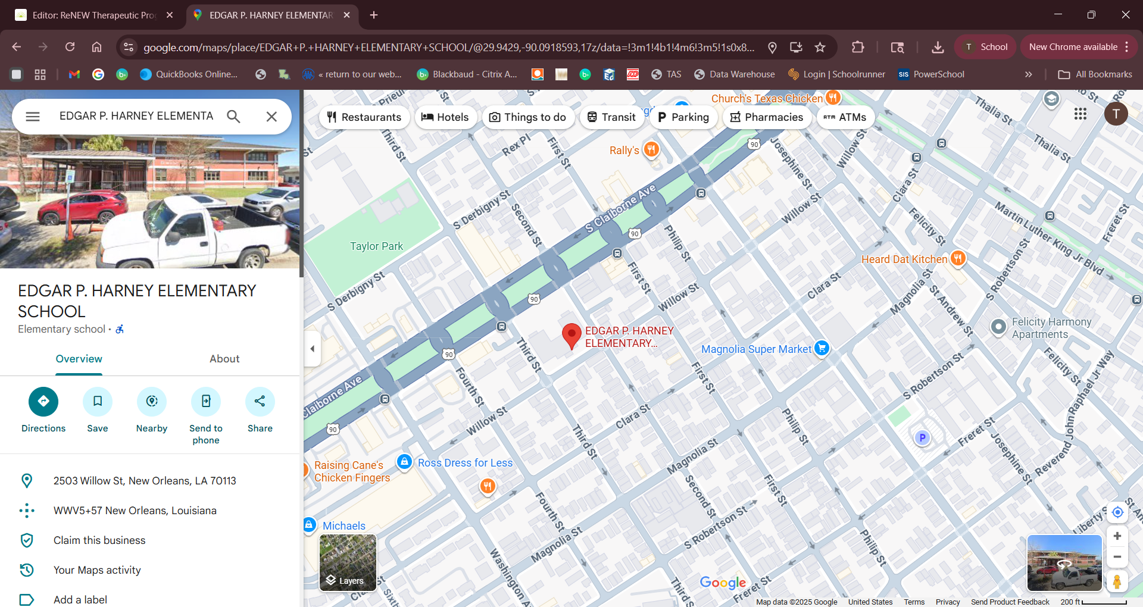The image size is (1143, 607).
Task: Open the Gmail bookmark icon
Action: point(74,74)
